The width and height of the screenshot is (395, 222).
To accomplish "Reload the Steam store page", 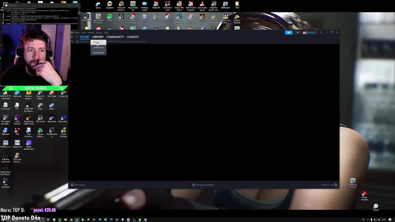I will pos(72,42).
